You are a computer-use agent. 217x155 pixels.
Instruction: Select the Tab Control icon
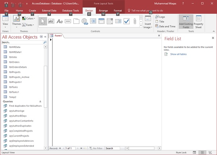coord(76,21)
